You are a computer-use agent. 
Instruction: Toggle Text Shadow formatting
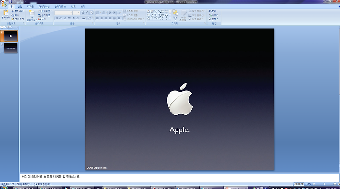click(74, 18)
